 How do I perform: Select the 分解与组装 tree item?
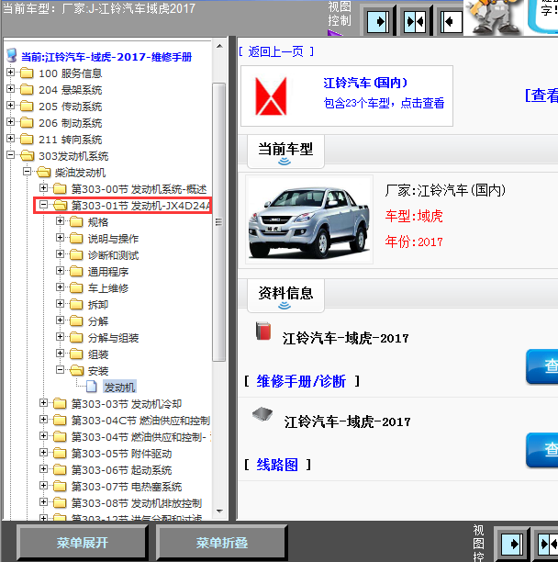pos(113,338)
